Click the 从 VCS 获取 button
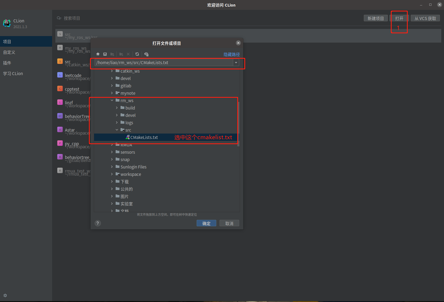Image resolution: width=444 pixels, height=302 pixels. (425, 18)
